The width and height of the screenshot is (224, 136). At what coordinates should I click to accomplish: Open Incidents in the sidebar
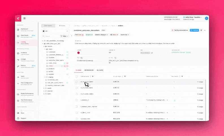(26, 53)
